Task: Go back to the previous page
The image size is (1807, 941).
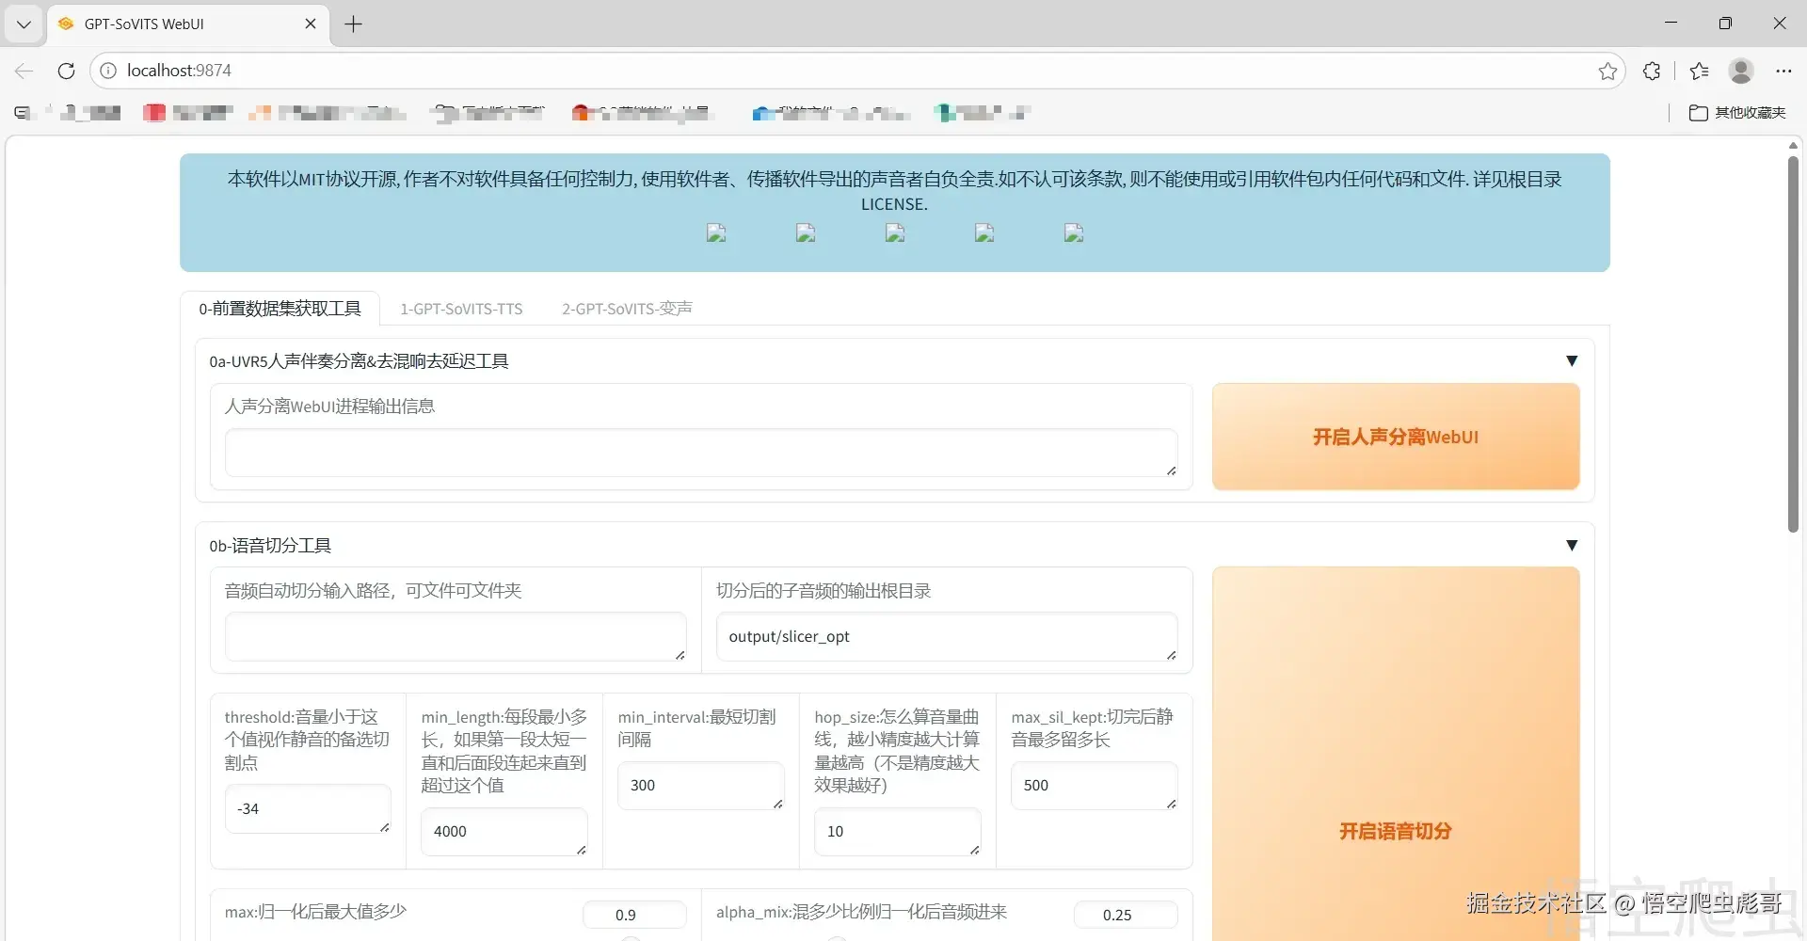Action: (24, 71)
